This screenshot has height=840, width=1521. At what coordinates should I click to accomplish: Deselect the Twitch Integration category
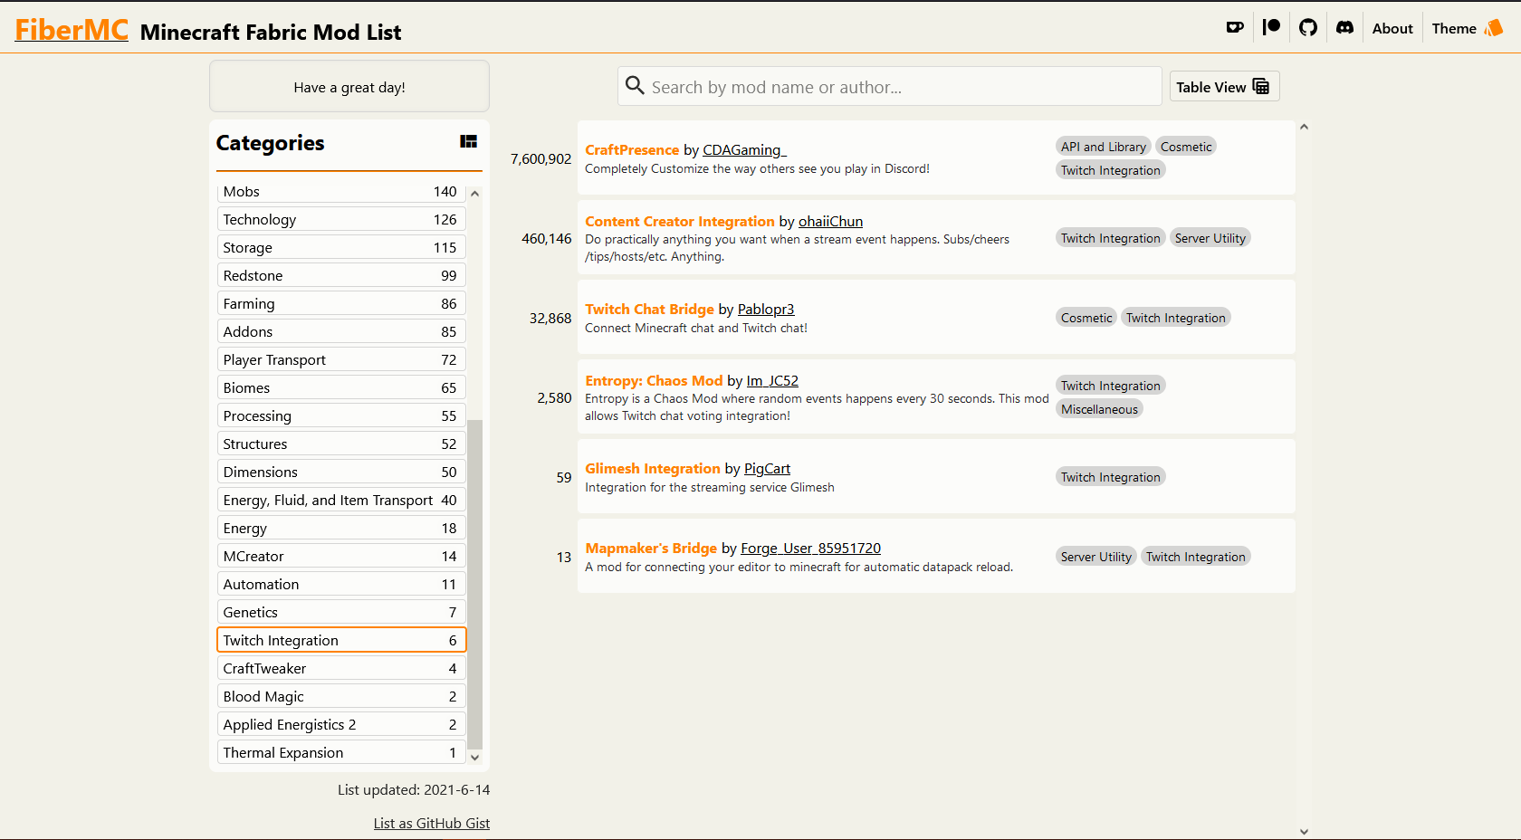(x=341, y=640)
